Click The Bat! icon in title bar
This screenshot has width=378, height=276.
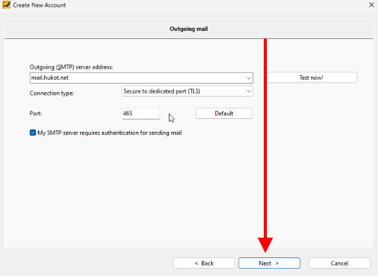[6, 5]
